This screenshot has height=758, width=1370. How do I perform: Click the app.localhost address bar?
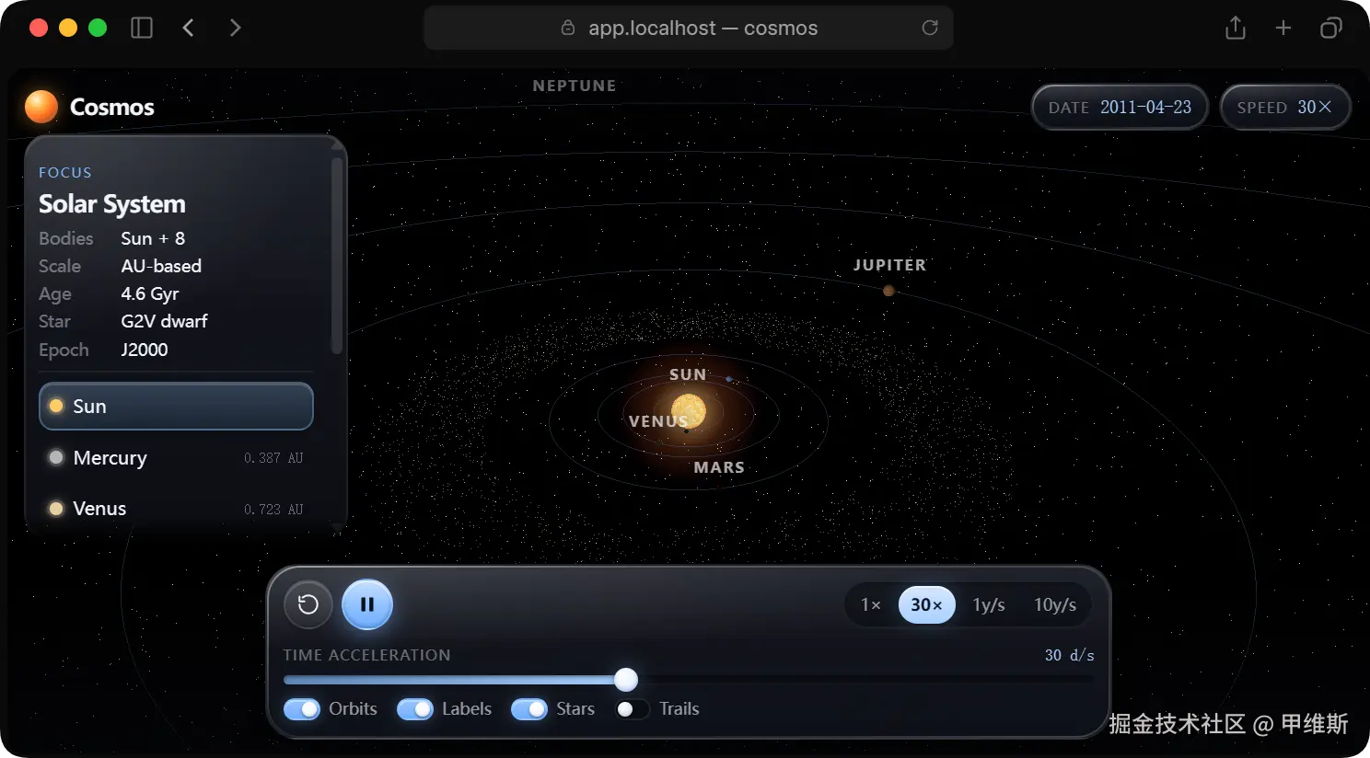tap(689, 28)
